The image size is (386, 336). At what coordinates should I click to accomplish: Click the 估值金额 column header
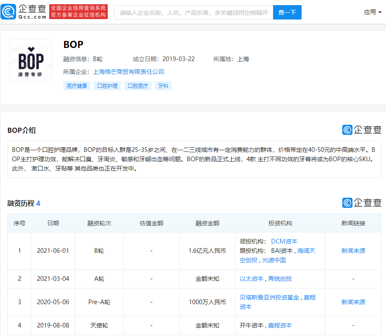tap(151, 223)
